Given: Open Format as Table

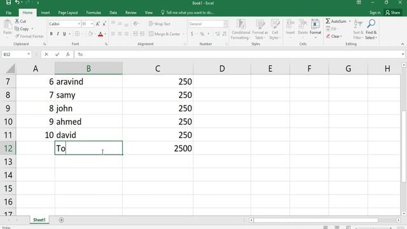Looking at the screenshot, I should (260, 30).
